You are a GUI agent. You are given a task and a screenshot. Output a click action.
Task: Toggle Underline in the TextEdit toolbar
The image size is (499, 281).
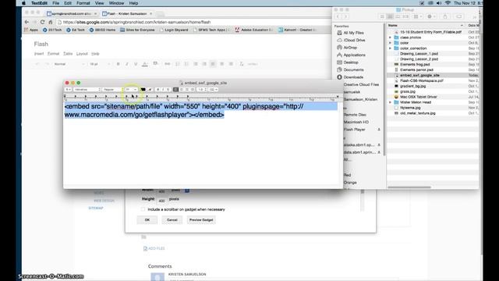pos(168,90)
